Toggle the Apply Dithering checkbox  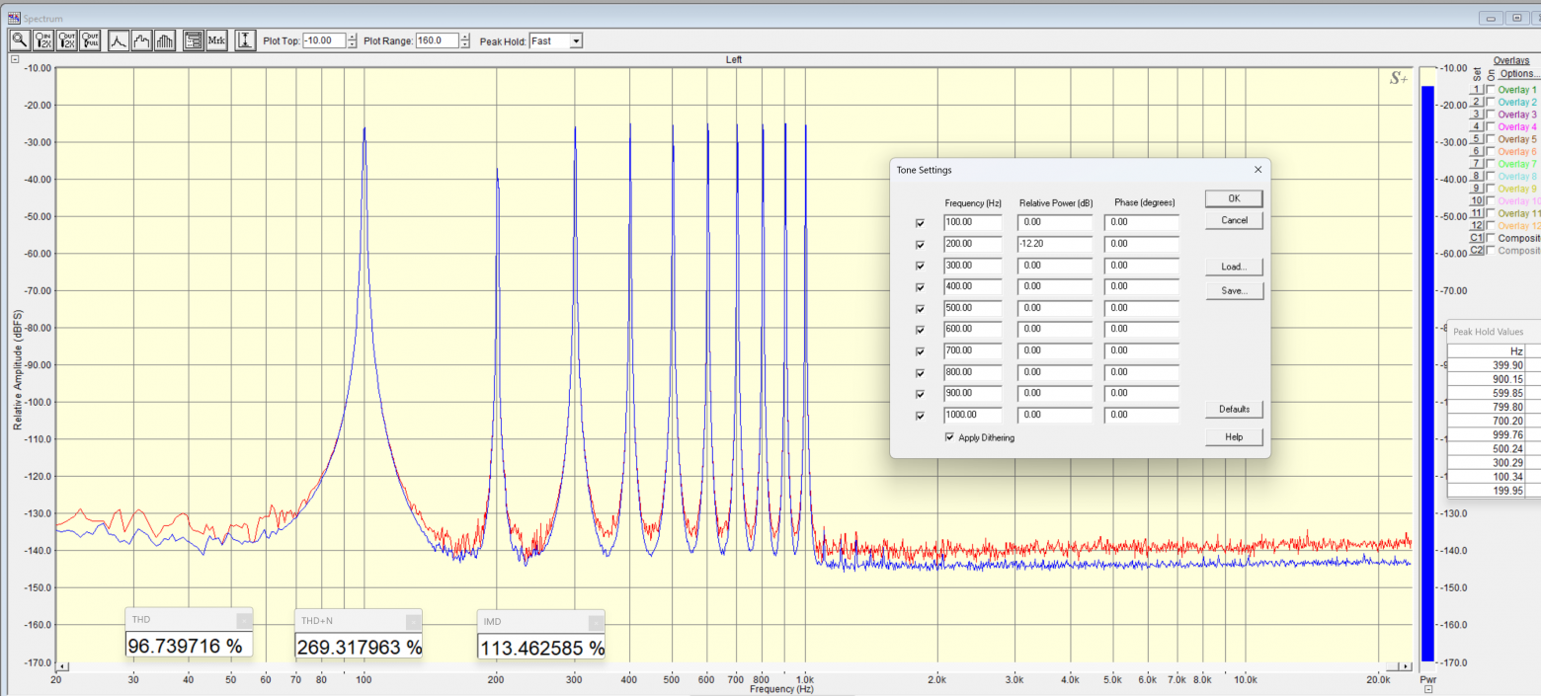click(x=950, y=437)
